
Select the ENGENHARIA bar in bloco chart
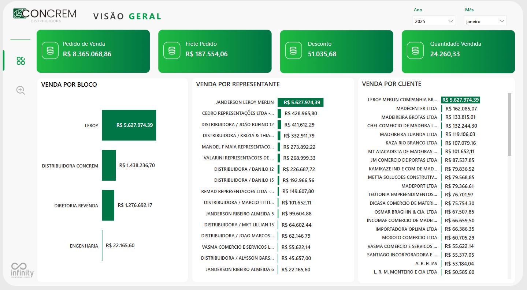tap(102, 245)
